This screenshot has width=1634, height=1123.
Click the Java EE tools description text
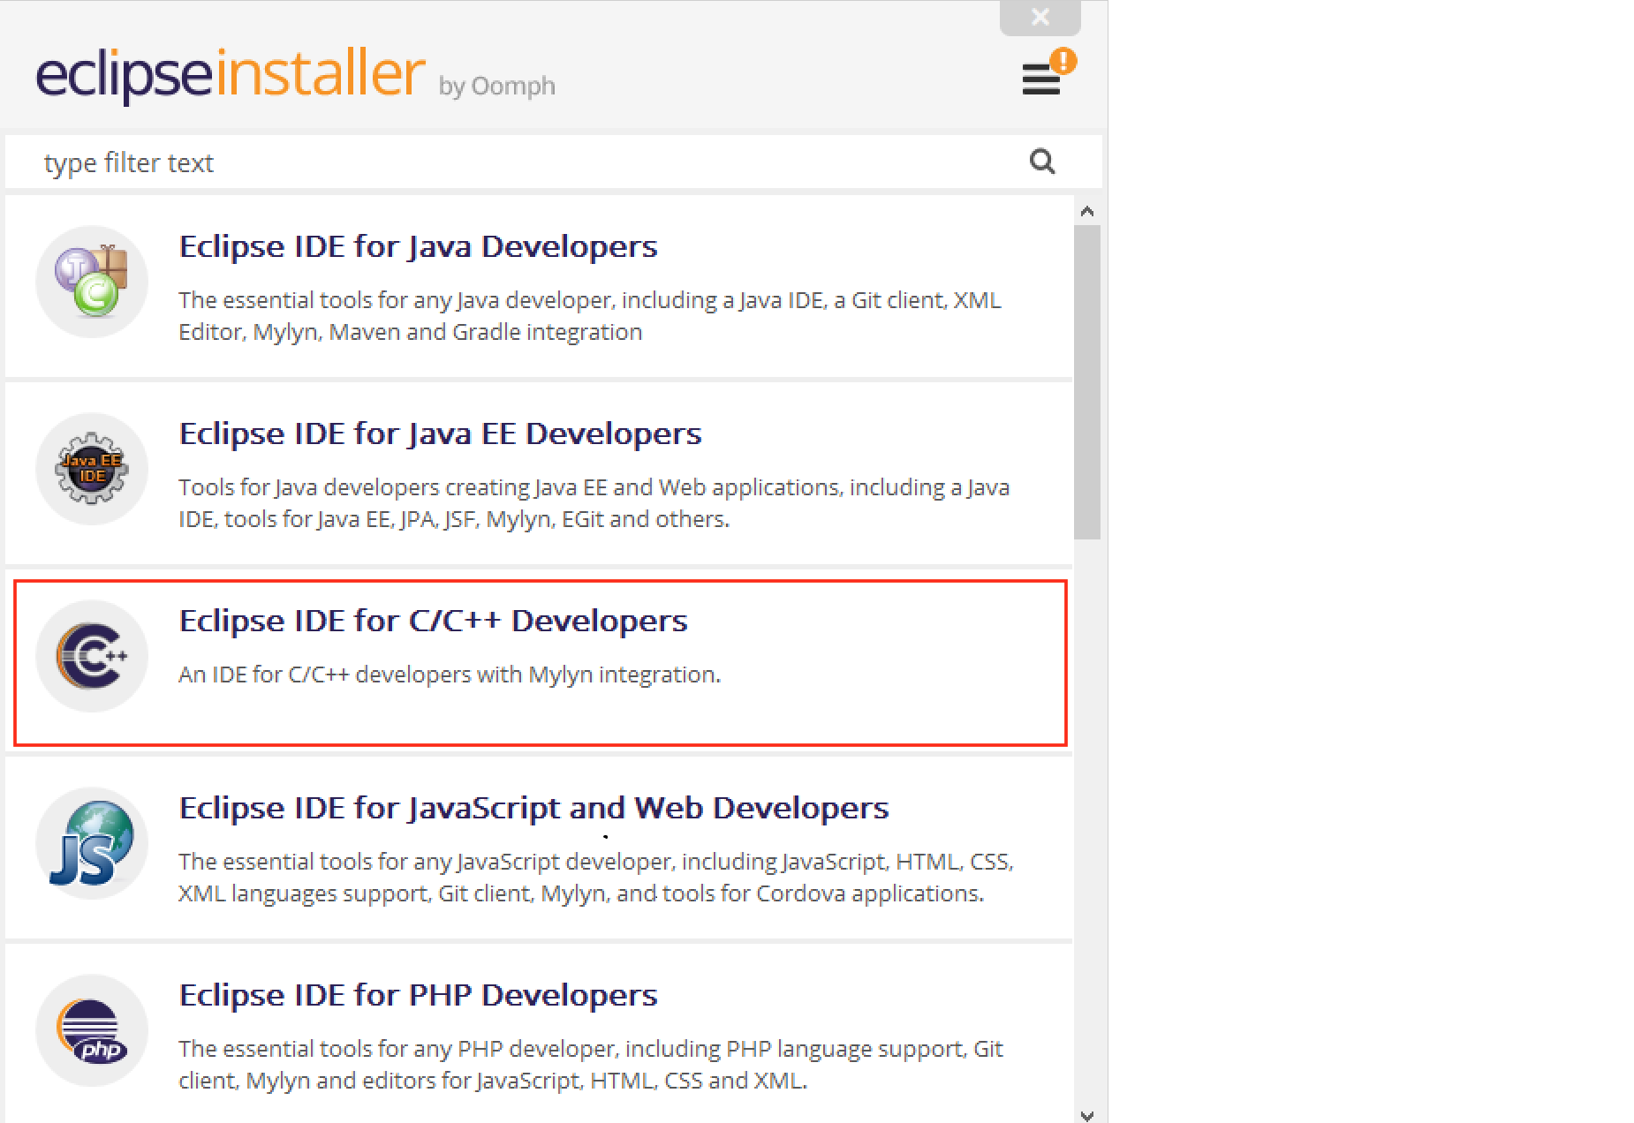pyautogui.click(x=594, y=503)
